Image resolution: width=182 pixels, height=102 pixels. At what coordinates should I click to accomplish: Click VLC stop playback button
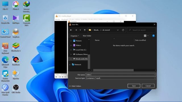[63, 77]
